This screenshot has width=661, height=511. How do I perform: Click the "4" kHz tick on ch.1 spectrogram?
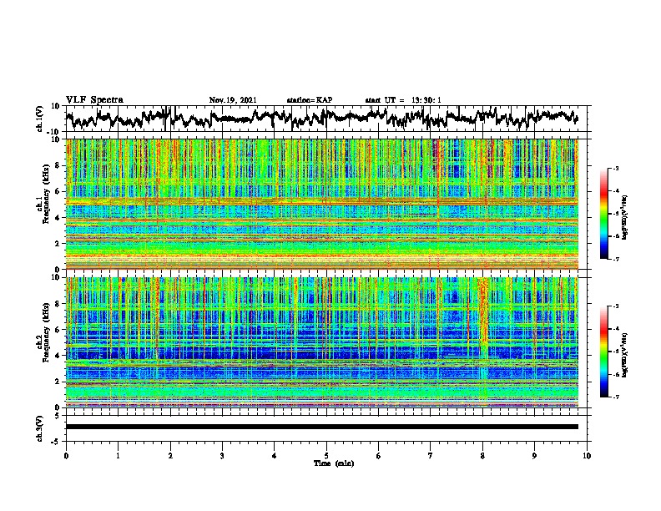pyautogui.click(x=58, y=218)
